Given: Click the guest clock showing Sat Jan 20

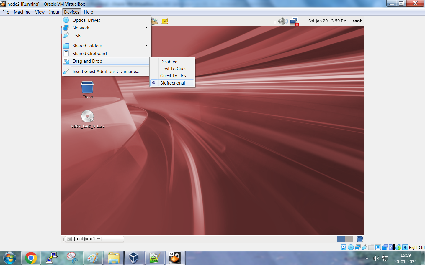Looking at the screenshot, I should tap(327, 21).
